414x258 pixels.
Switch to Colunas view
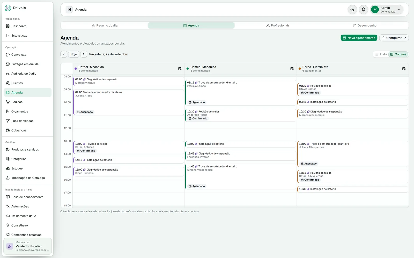[x=398, y=54]
